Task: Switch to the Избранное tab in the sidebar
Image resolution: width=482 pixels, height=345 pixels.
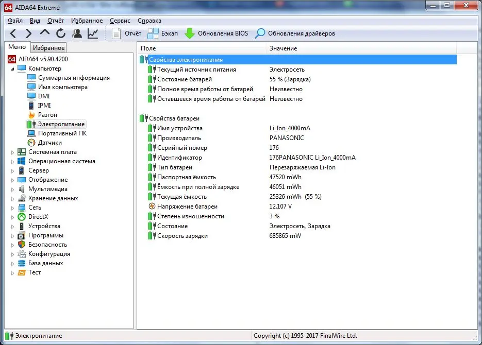Action: 48,48
